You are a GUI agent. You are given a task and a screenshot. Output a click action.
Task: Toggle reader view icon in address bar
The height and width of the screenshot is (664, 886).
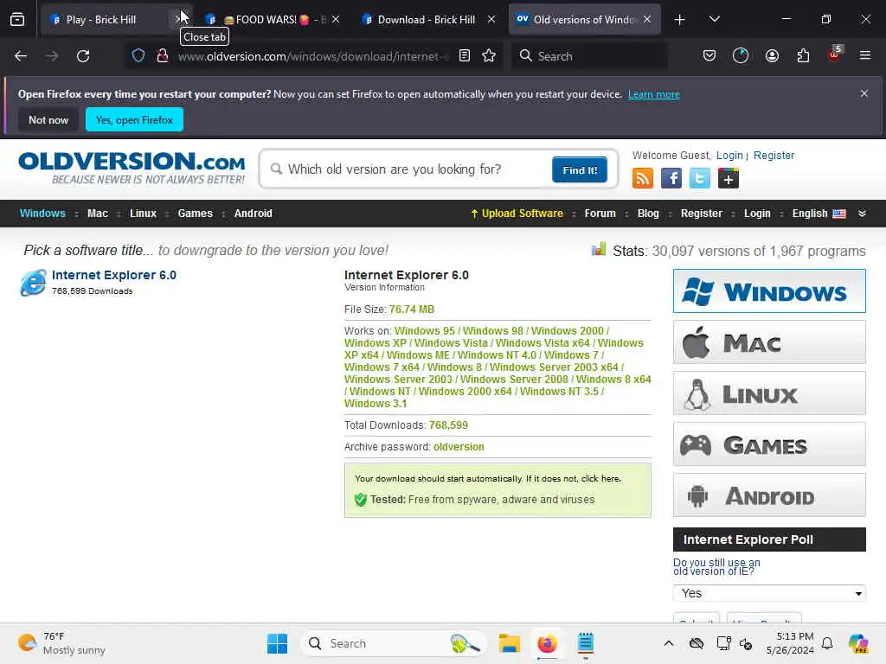coord(465,56)
